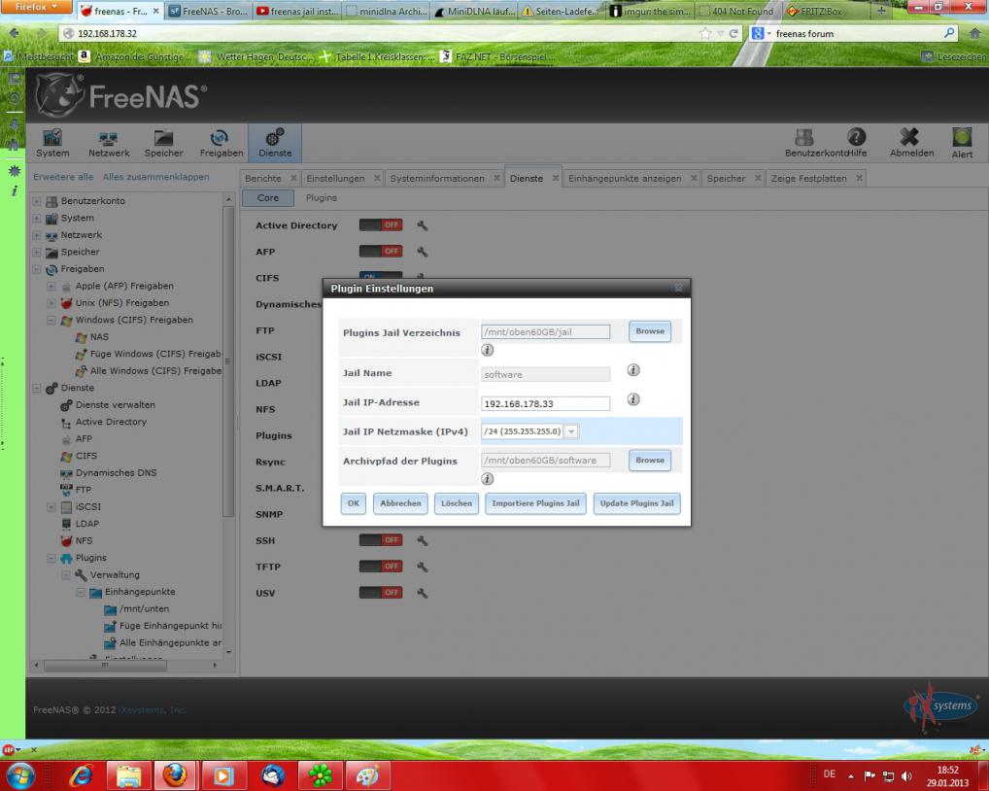Expand the Netzwerk tree node
The width and height of the screenshot is (989, 791).
pos(37,234)
